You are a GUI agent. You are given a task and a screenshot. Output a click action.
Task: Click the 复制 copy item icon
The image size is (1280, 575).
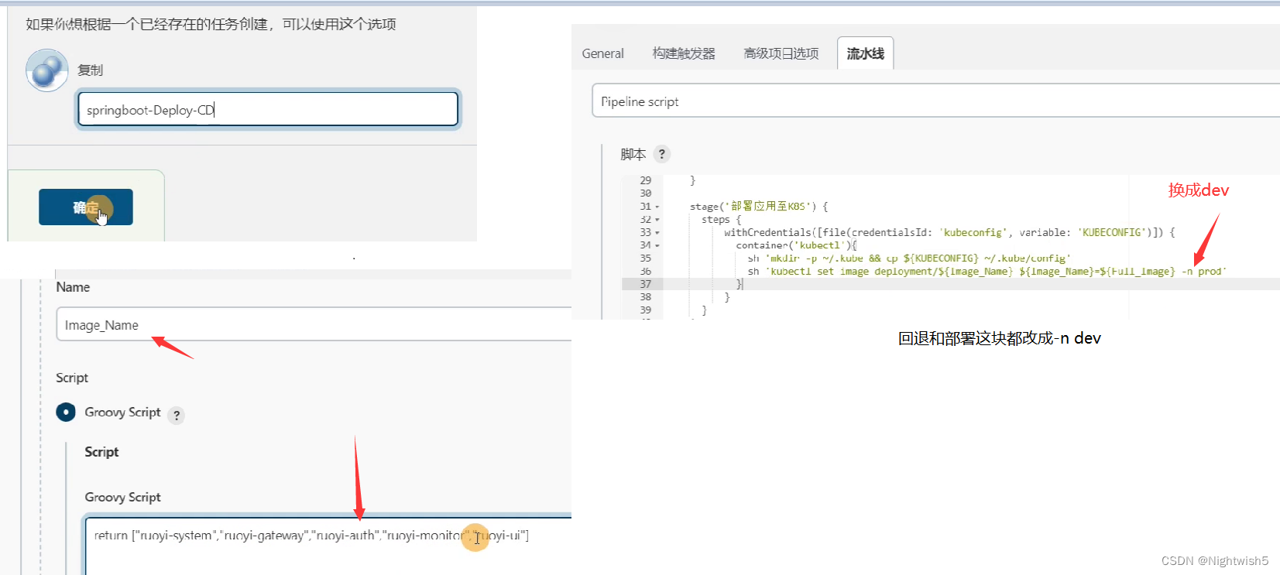point(47,70)
